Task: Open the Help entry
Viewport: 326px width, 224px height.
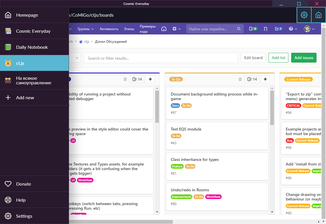Action: [34, 200]
